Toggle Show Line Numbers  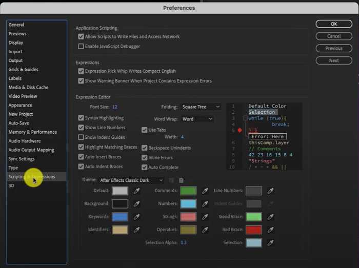point(81,128)
